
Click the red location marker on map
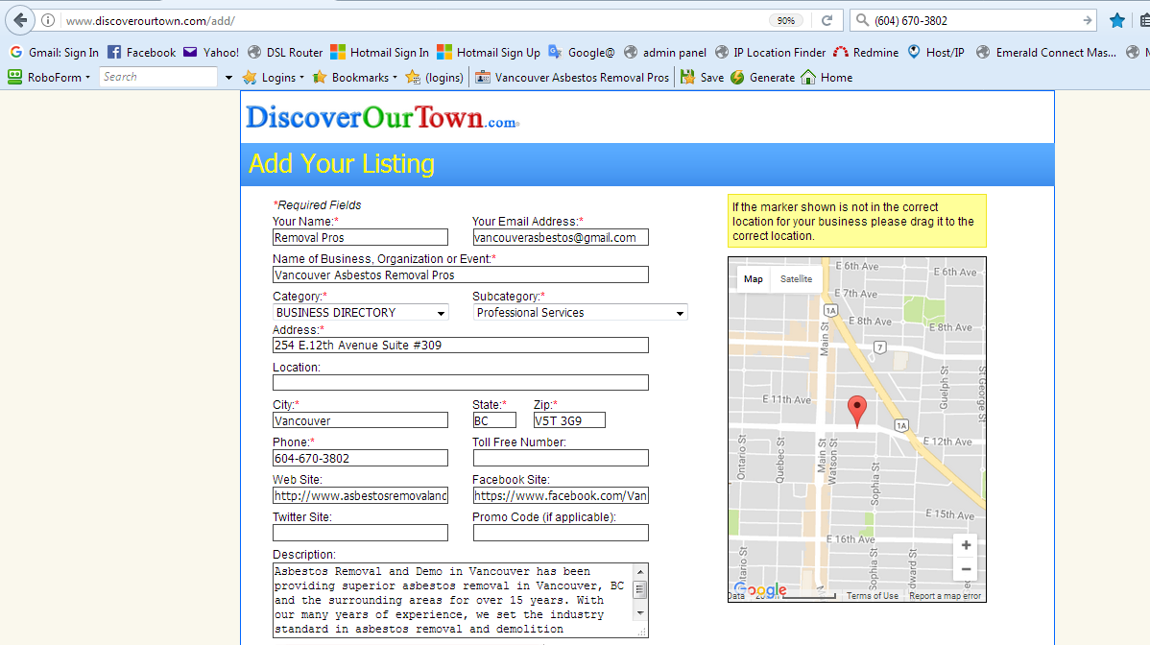856,411
